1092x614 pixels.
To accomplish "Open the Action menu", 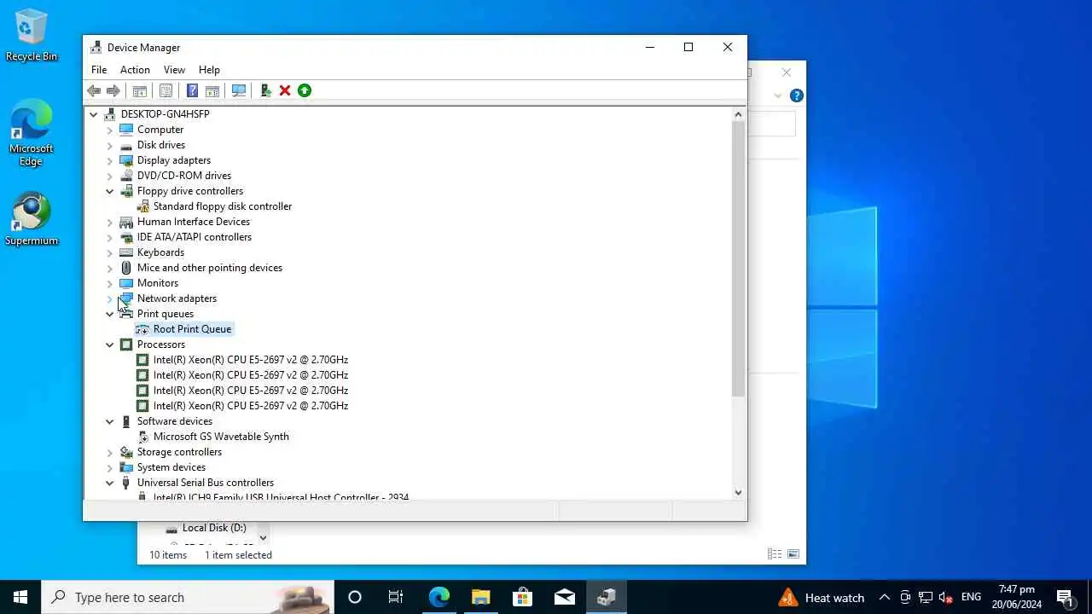I will 135,70.
